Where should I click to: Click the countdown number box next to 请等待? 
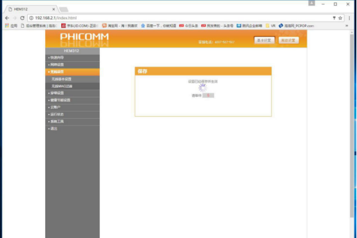tap(208, 95)
